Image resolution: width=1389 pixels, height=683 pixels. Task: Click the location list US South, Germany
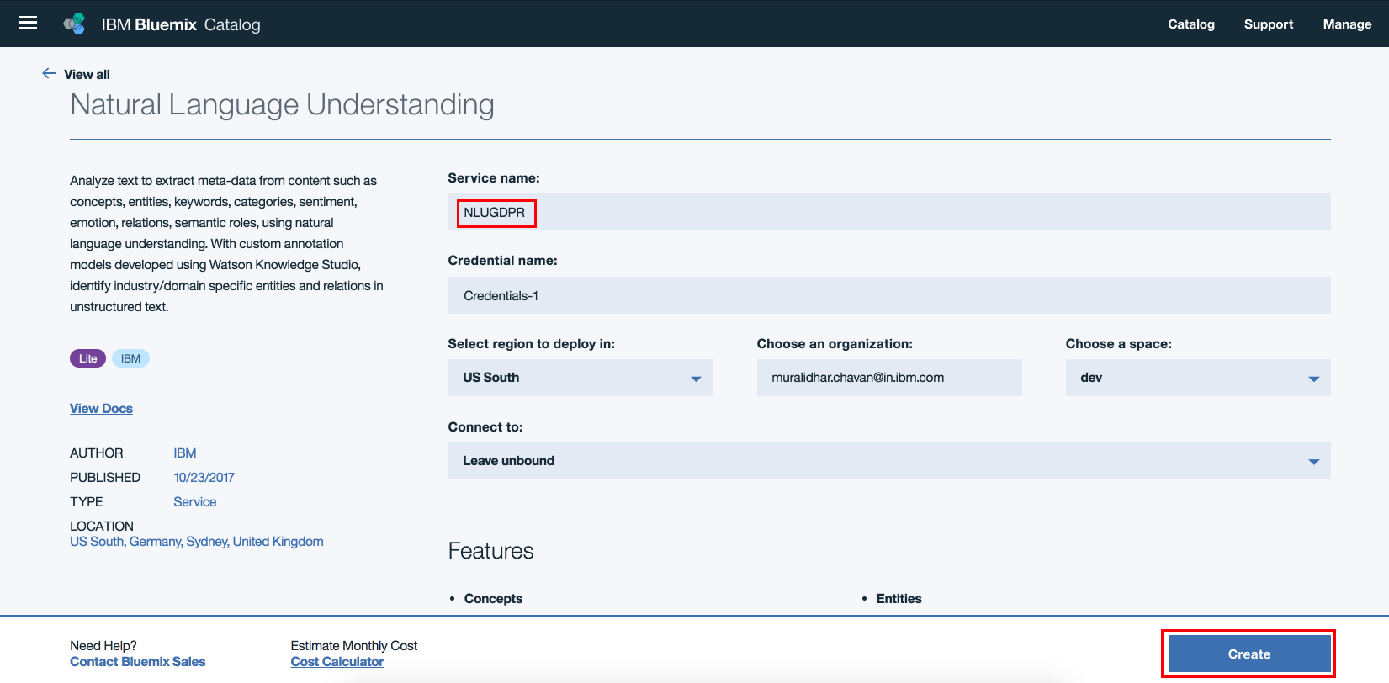pyautogui.click(x=196, y=542)
